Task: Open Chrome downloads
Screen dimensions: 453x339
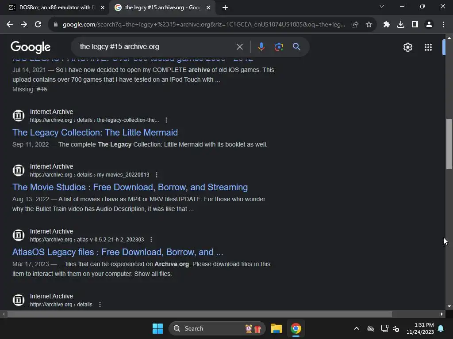Action: point(401,25)
